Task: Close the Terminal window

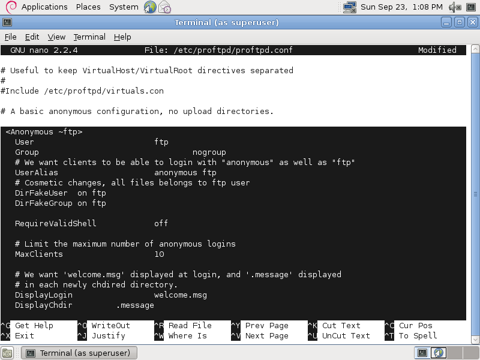Action: [473, 22]
